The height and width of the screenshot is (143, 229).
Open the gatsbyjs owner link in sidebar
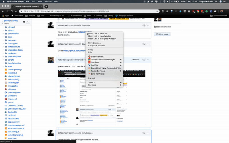(7, 21)
